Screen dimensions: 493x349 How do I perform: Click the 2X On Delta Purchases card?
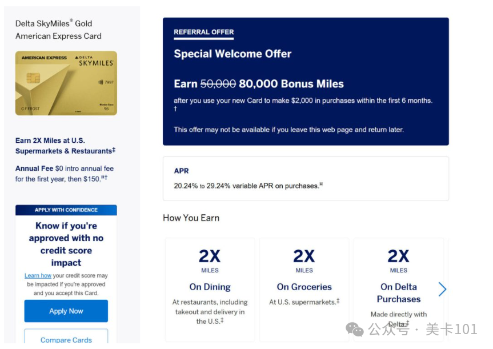click(398, 289)
